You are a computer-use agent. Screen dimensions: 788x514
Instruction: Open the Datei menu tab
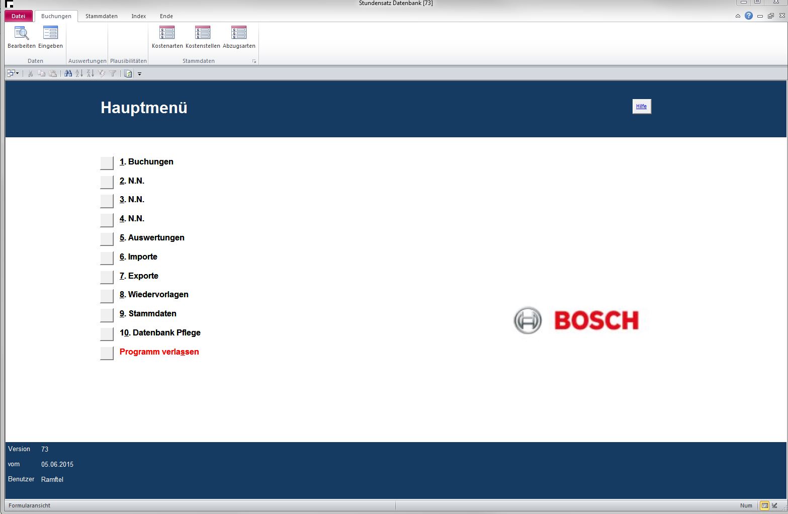19,16
